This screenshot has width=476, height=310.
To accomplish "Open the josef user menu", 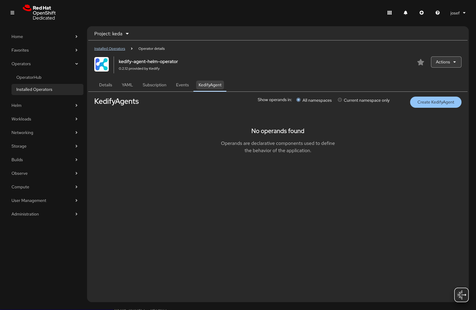I will tap(458, 13).
